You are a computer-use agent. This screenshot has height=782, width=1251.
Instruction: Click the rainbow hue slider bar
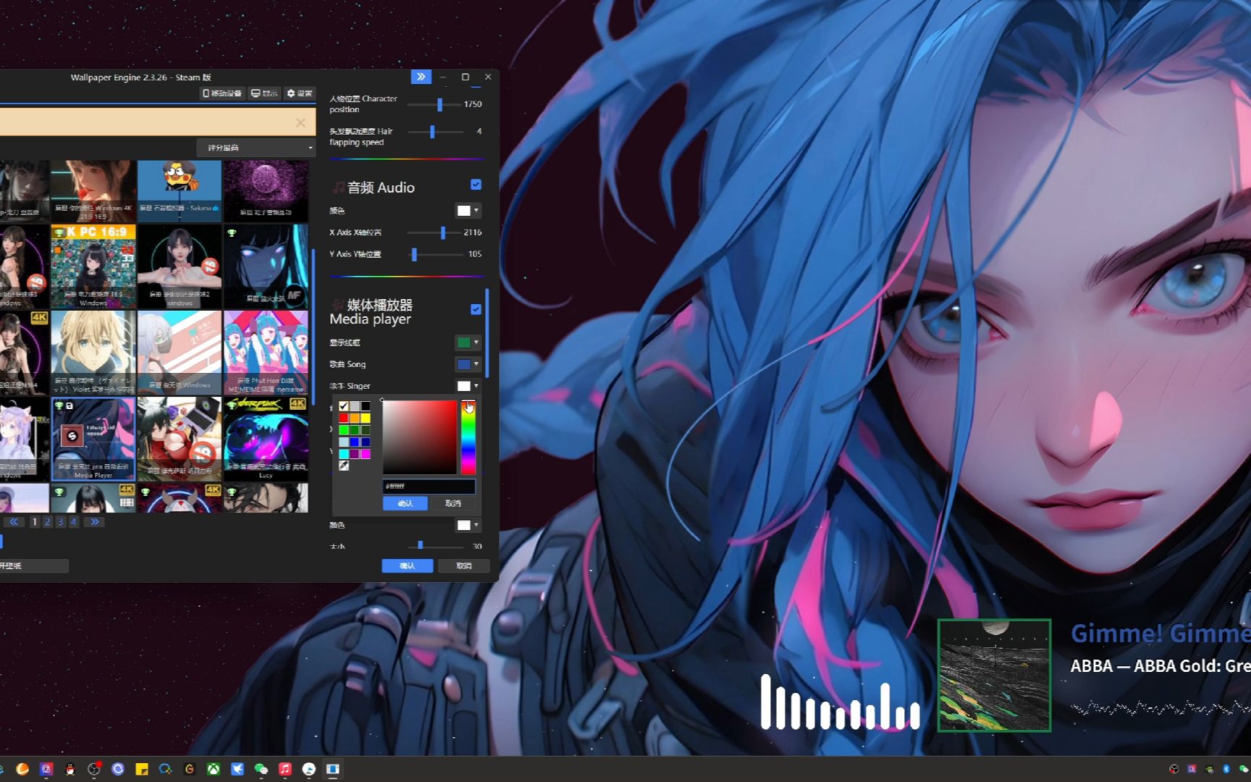point(468,438)
